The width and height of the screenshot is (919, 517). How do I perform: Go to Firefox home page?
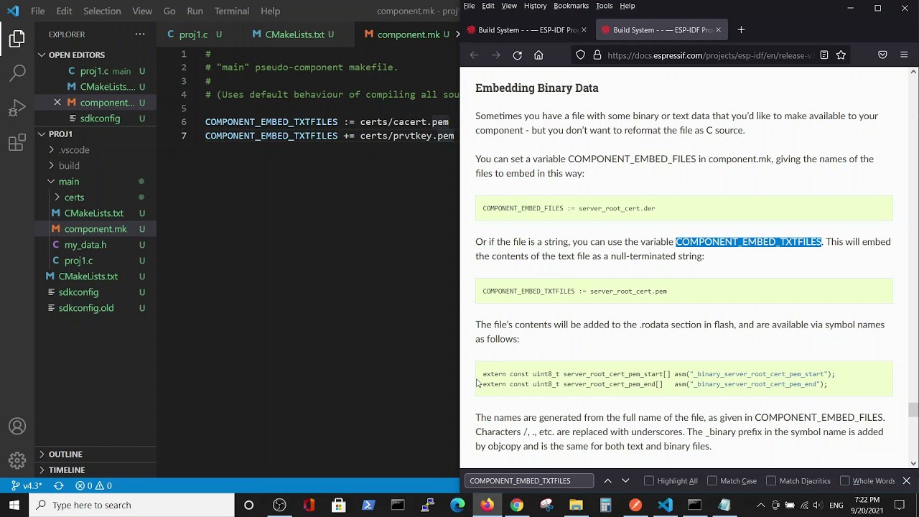click(538, 55)
